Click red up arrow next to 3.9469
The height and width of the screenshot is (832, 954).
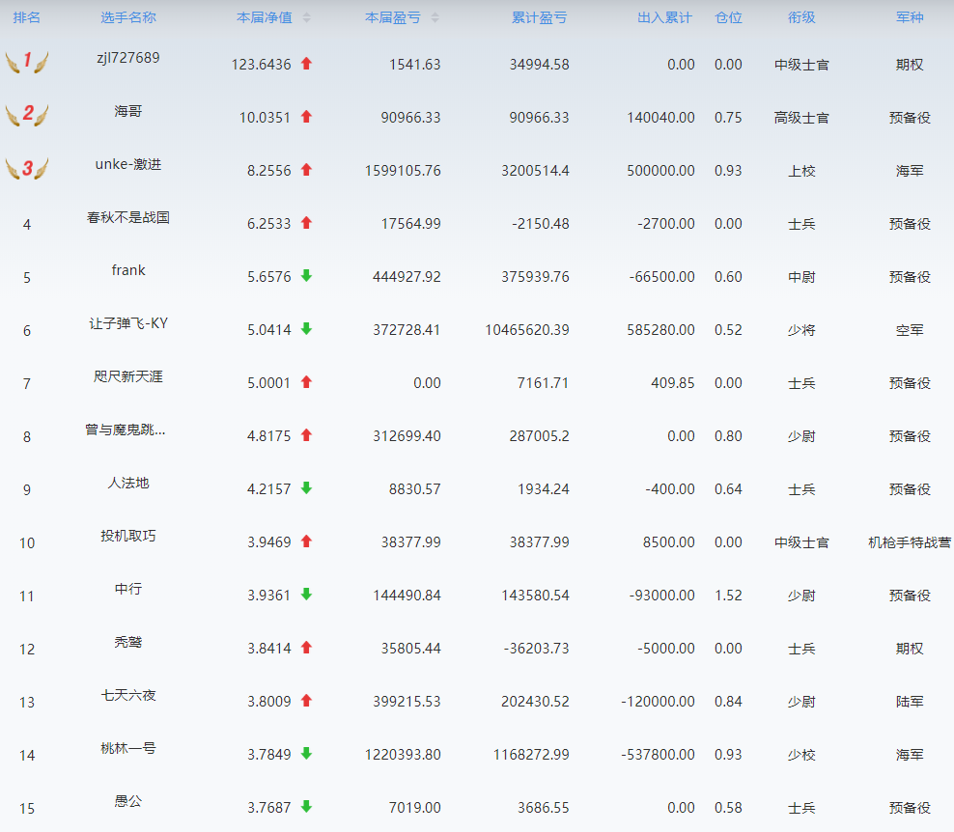click(x=307, y=541)
